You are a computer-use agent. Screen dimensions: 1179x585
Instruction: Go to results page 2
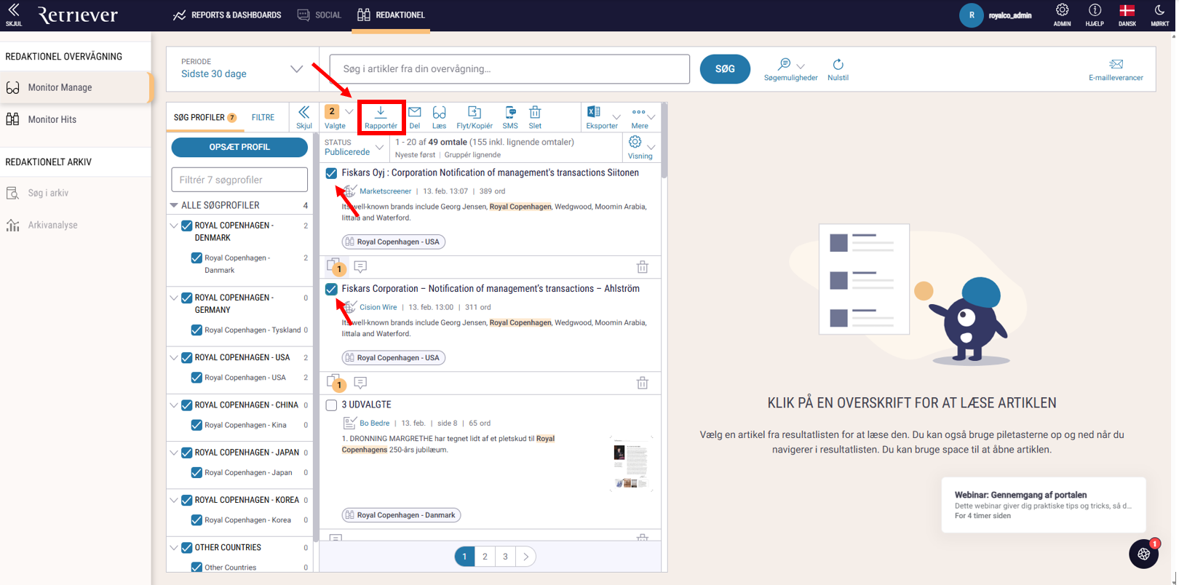(x=485, y=557)
